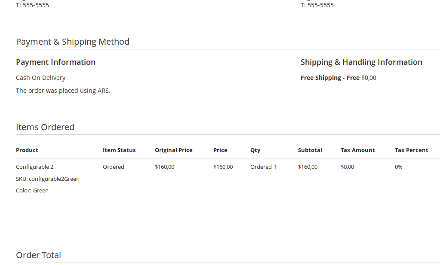Click the Free Shipping - Free label

pos(330,78)
